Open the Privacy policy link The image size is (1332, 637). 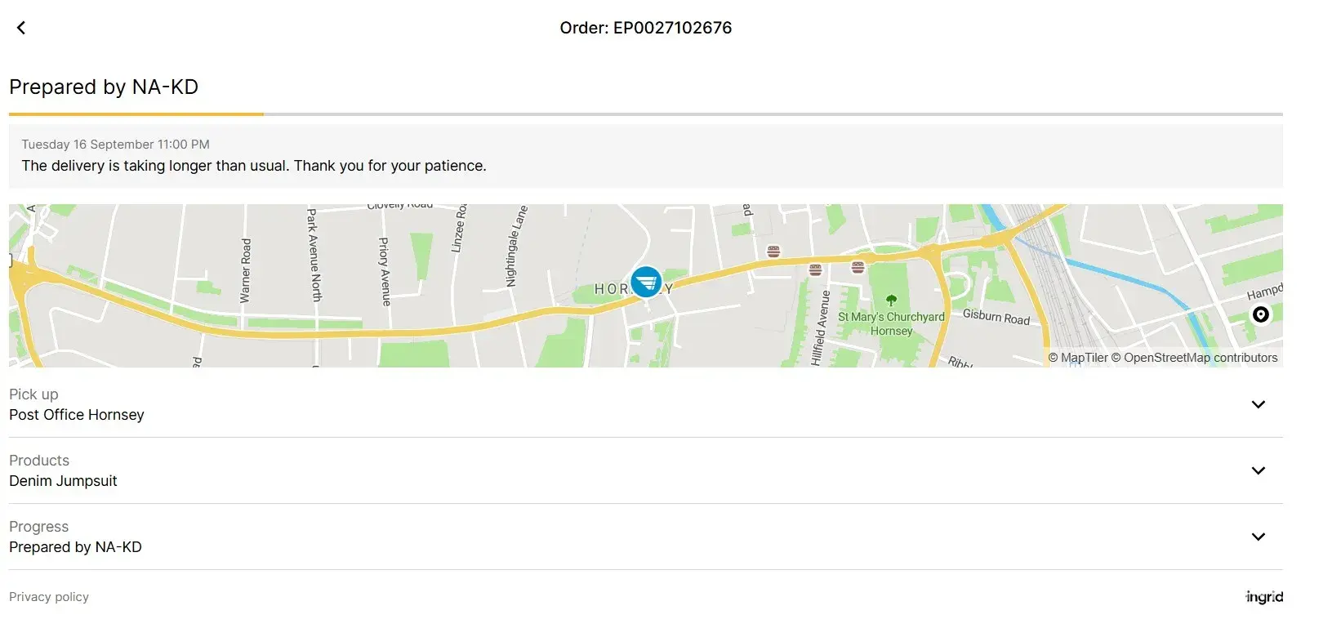click(49, 597)
